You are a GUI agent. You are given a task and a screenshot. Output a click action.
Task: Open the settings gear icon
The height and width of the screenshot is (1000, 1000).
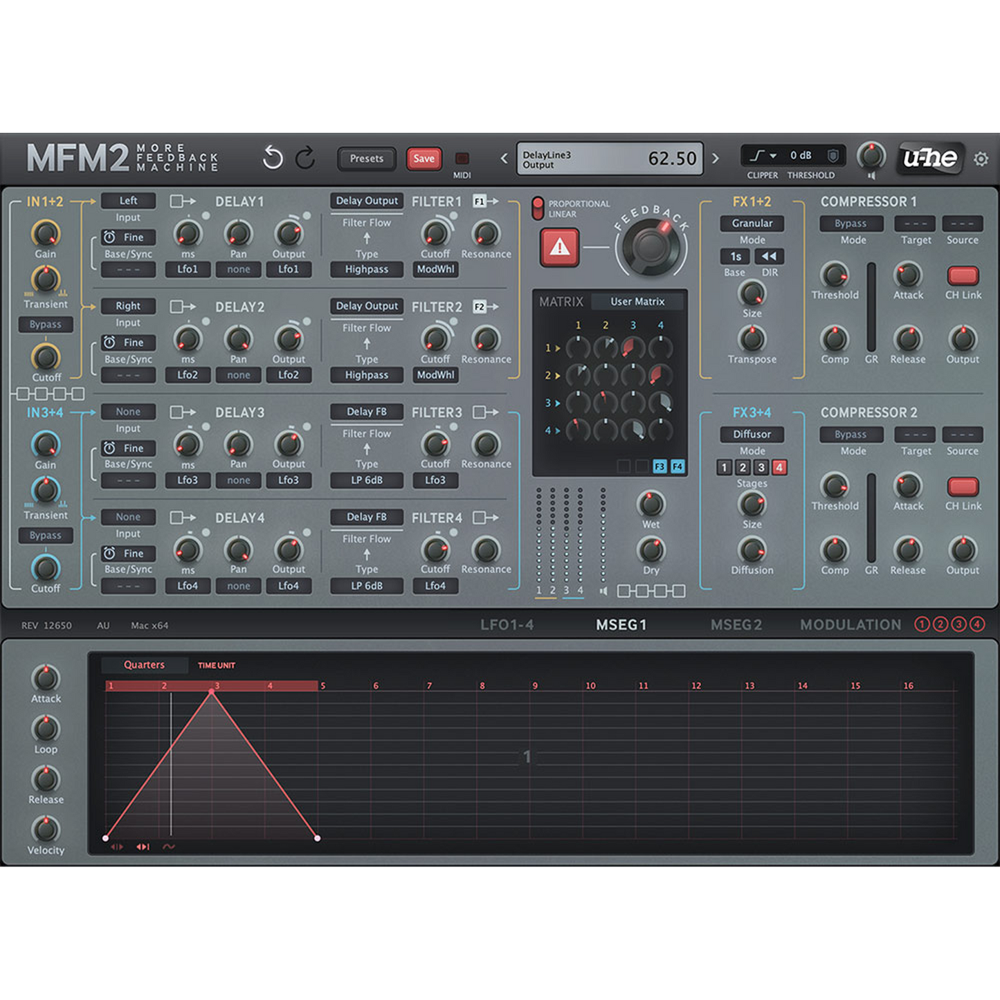click(981, 159)
